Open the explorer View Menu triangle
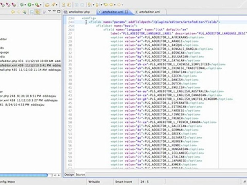Image resolution: width=247 pixels, height=185 pixels. (x=49, y=11)
